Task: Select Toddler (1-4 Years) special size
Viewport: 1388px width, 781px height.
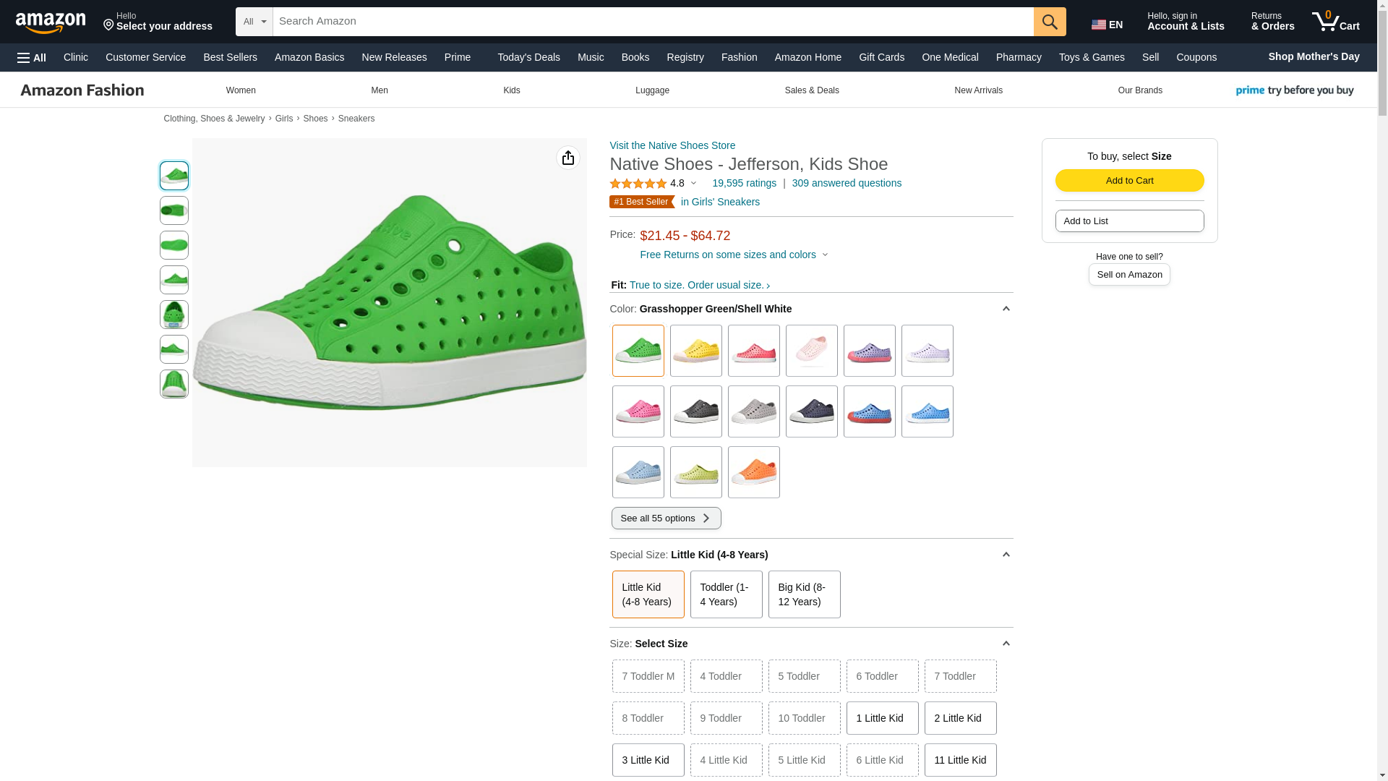Action: pyautogui.click(x=726, y=594)
